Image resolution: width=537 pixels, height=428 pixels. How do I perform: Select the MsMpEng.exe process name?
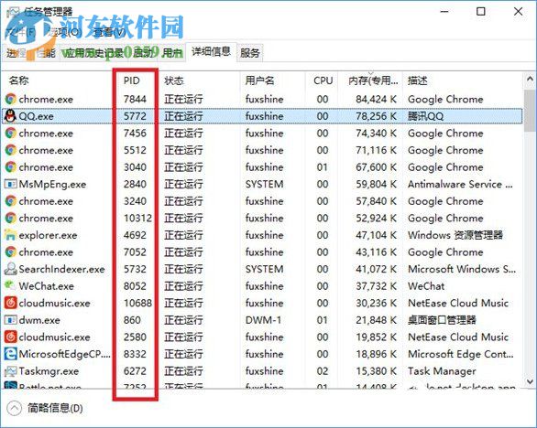point(52,184)
